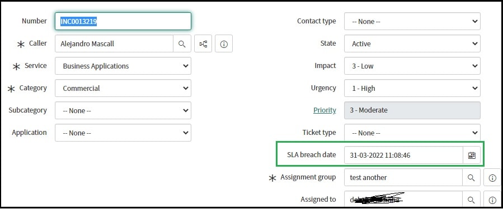This screenshot has height=209, width=503.
Task: Click into the SLA breach date field
Action: 403,155
